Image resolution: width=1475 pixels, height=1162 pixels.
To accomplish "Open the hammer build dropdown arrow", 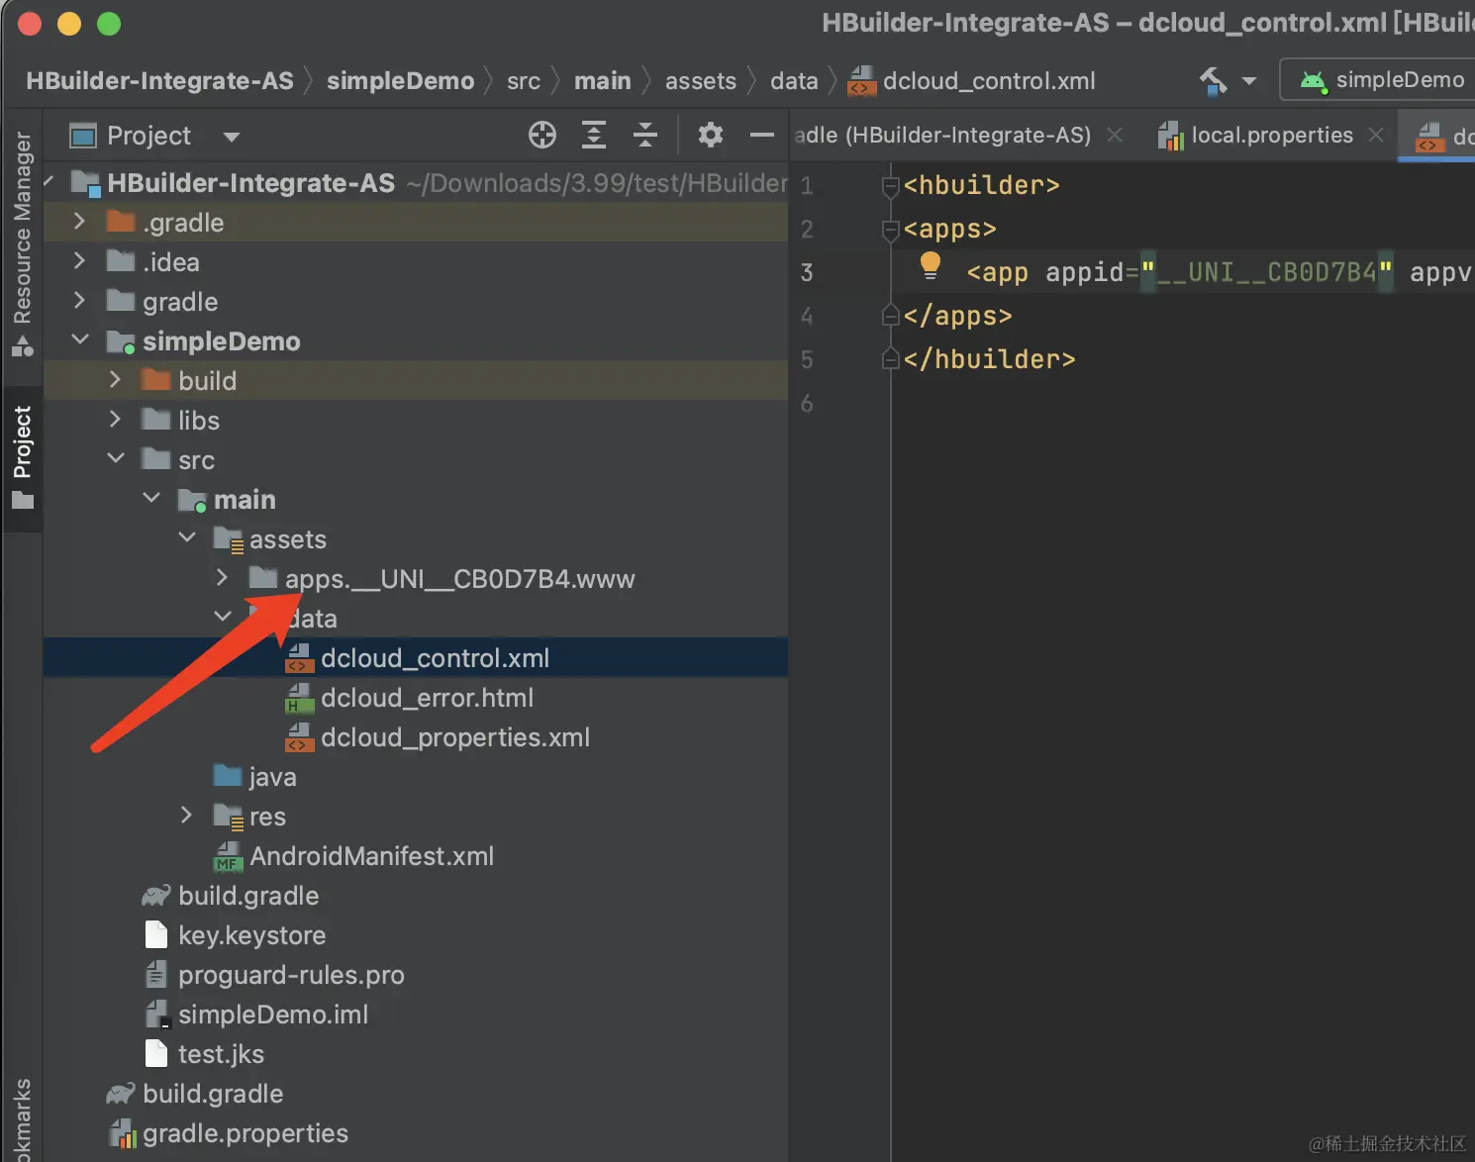I will tap(1249, 81).
